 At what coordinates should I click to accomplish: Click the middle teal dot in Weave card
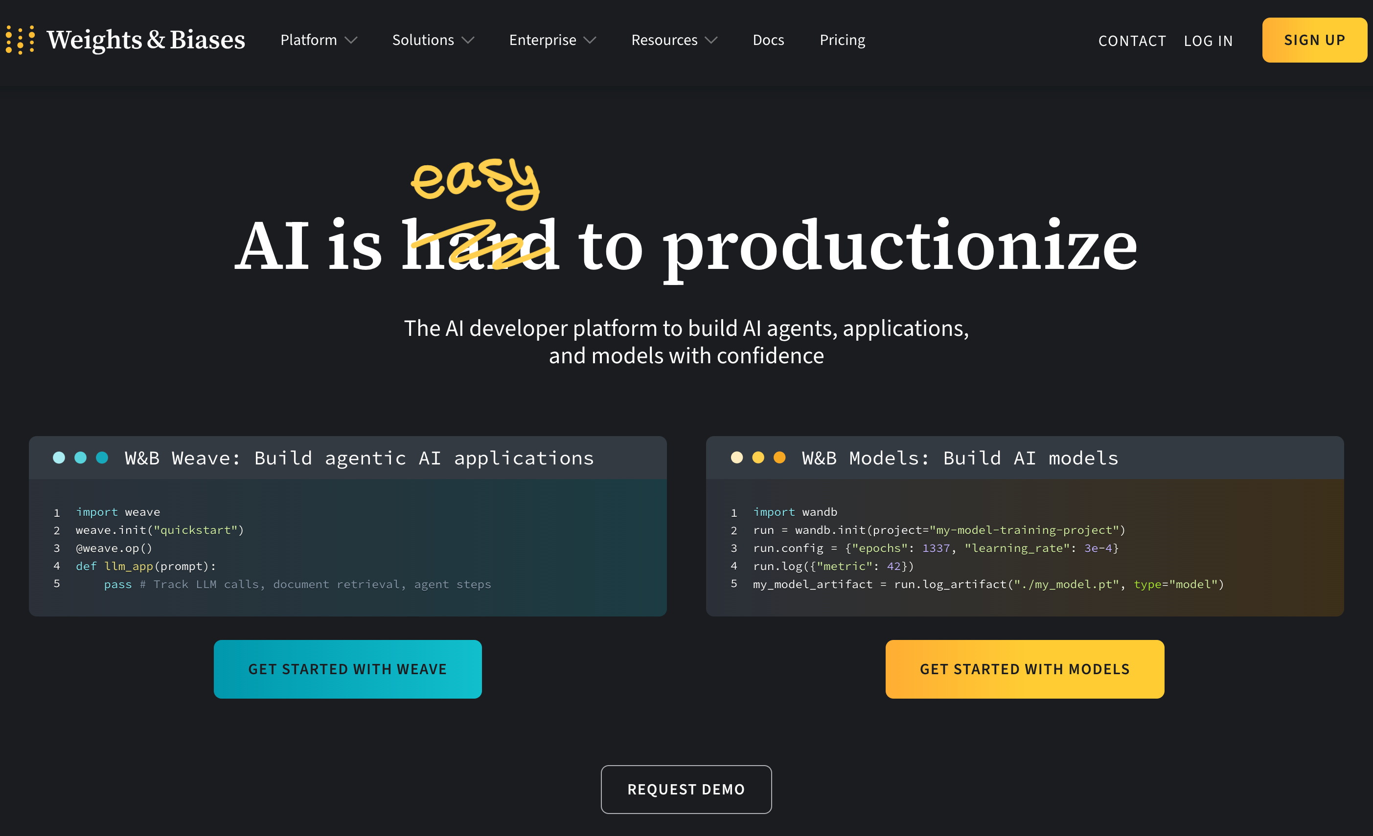[x=81, y=458]
